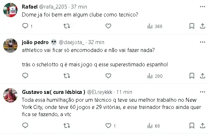
Task: Retweet joão pedro's schelotto tweet
Action: [x=67, y=76]
